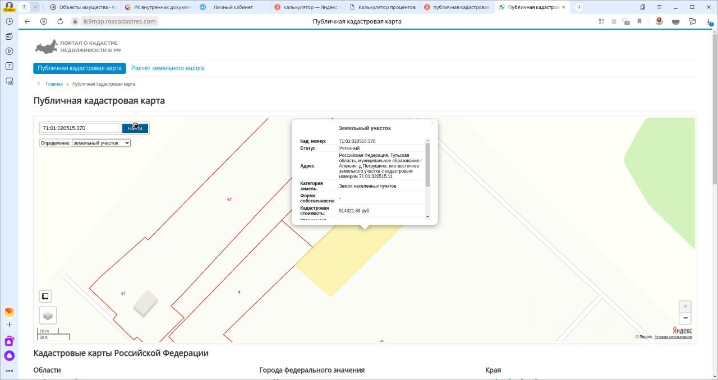
Task: Switch to калькулятор — Яндекс tab
Action: coord(307,7)
